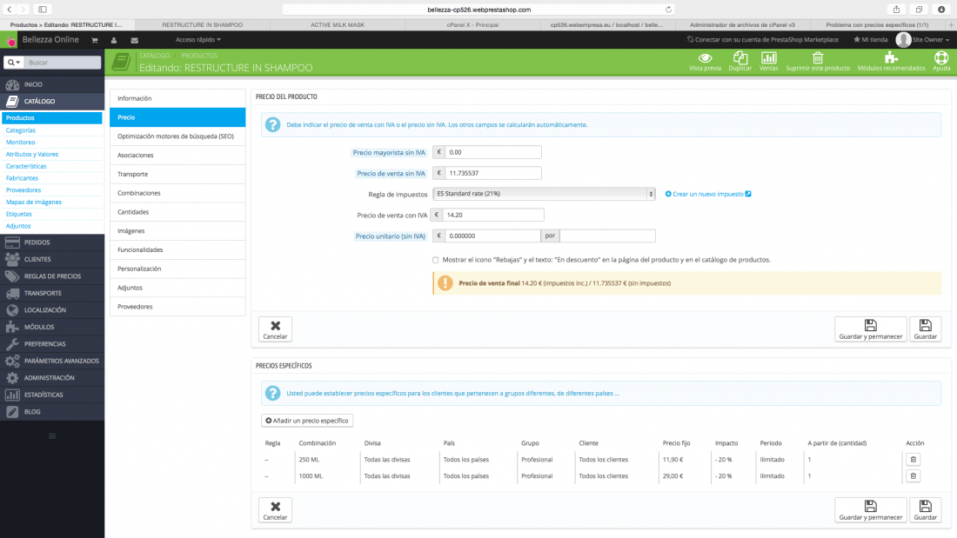Open the Site Owner user menu

pos(923,40)
